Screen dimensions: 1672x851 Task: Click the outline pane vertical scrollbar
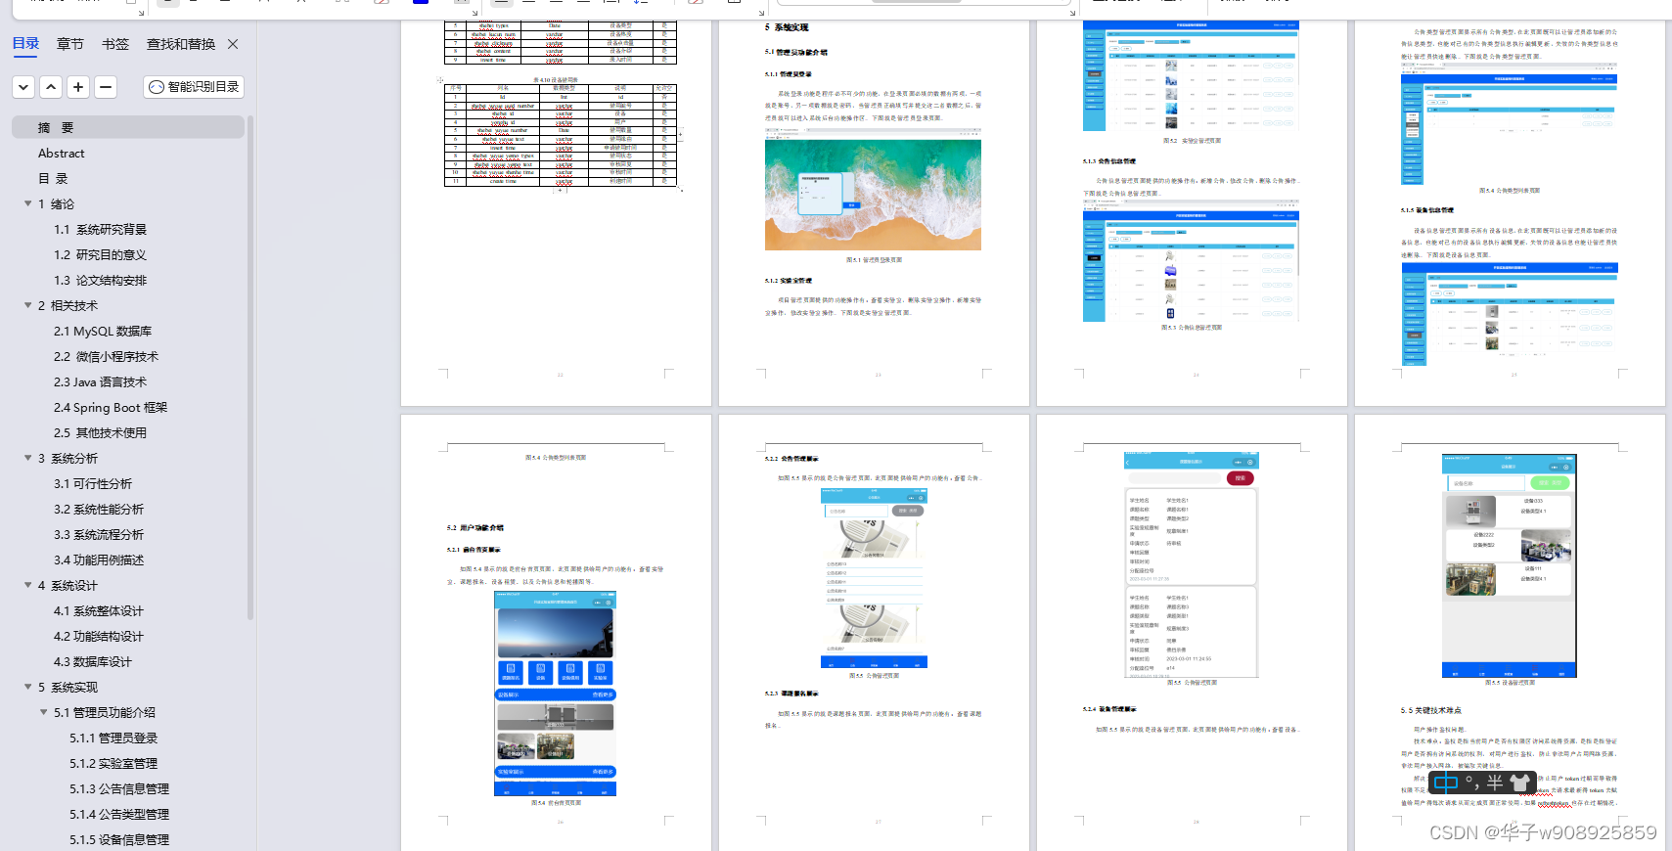click(250, 368)
